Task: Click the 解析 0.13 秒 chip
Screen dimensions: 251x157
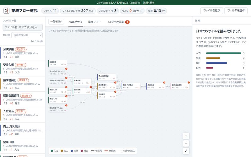Action: coord(156,11)
